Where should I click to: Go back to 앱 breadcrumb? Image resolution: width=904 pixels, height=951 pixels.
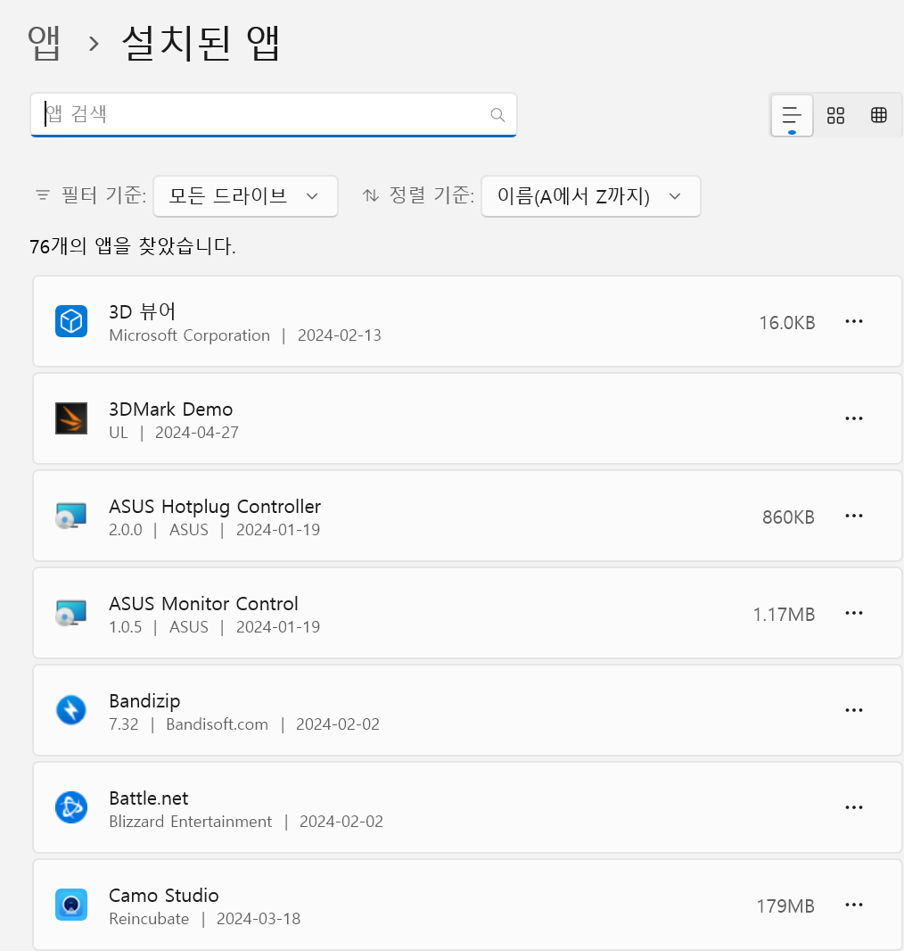[45, 44]
